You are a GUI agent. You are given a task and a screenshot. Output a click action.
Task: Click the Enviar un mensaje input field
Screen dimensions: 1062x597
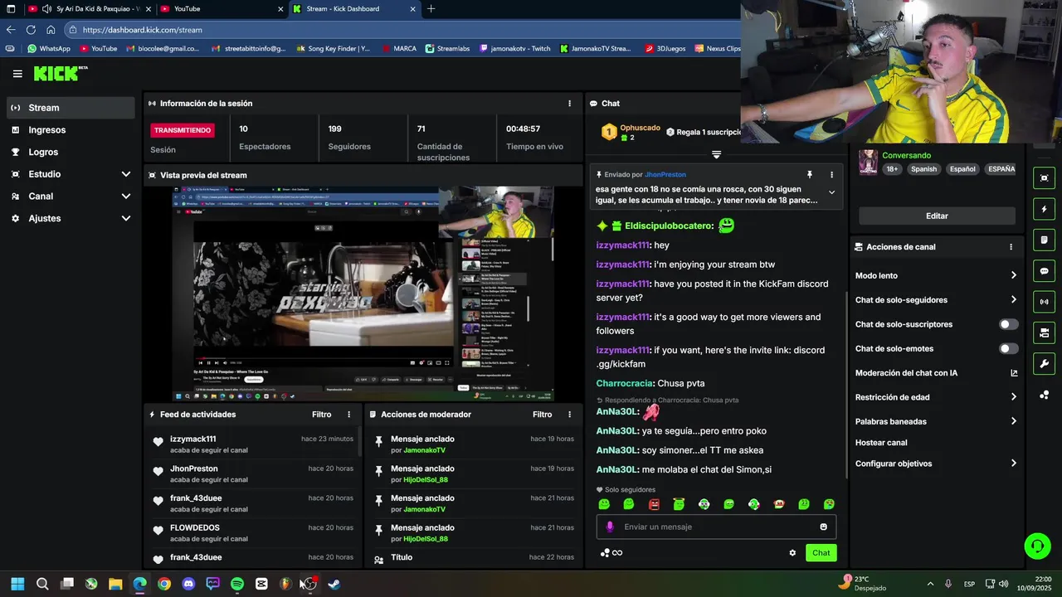(716, 527)
